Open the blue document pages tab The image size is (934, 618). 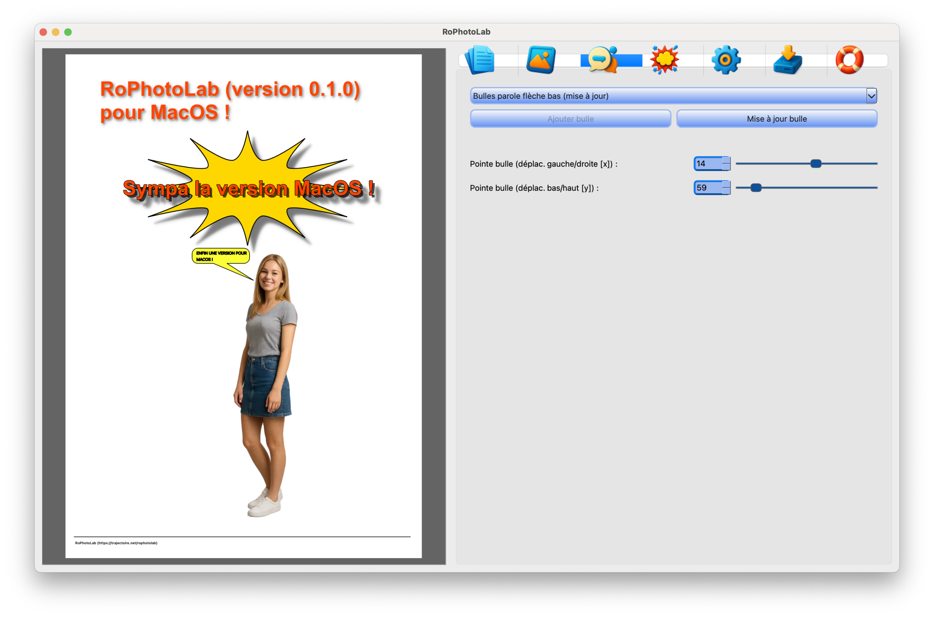tap(480, 60)
